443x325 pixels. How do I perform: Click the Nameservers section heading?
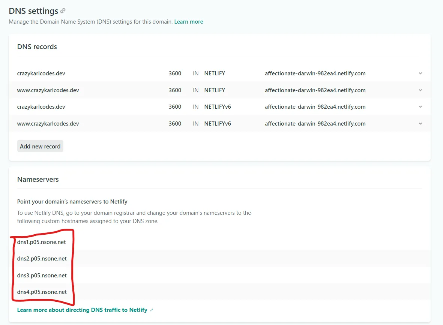tap(38, 179)
